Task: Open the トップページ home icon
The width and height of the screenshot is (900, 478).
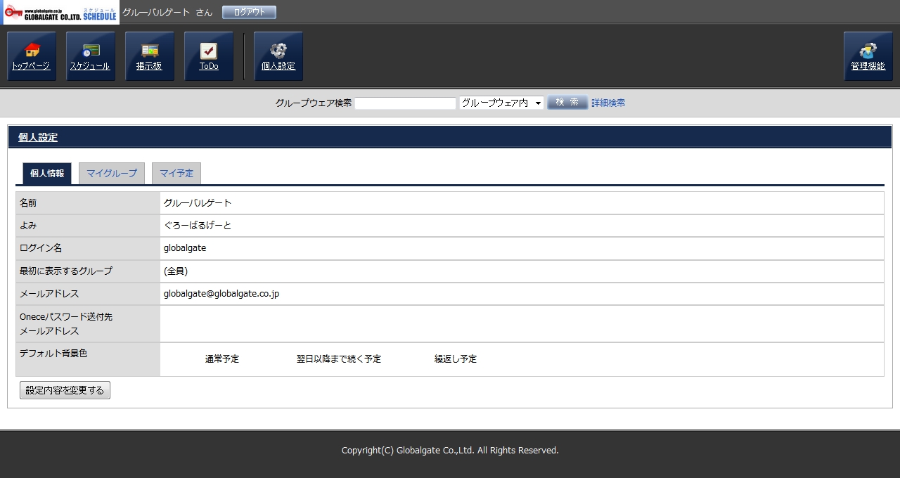Action: (x=32, y=56)
